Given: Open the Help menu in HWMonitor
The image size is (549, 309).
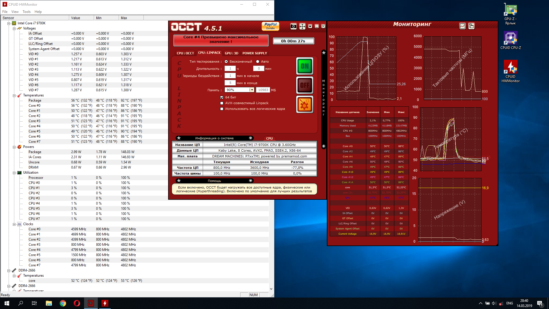Looking at the screenshot, I should (x=38, y=12).
